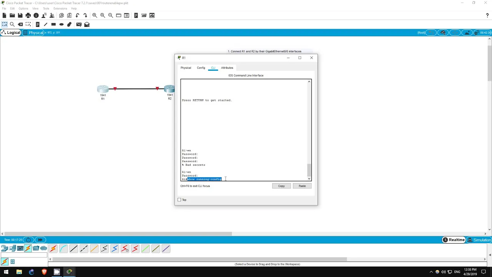Switch to the Physical tab in R1 window
This screenshot has width=492, height=277.
(186, 68)
